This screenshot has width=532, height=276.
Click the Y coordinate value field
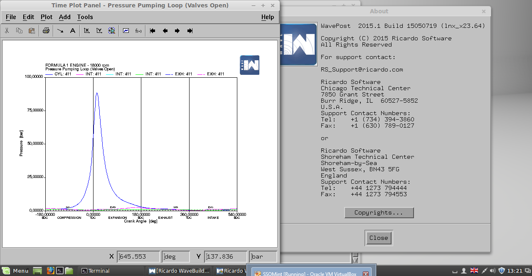point(226,256)
